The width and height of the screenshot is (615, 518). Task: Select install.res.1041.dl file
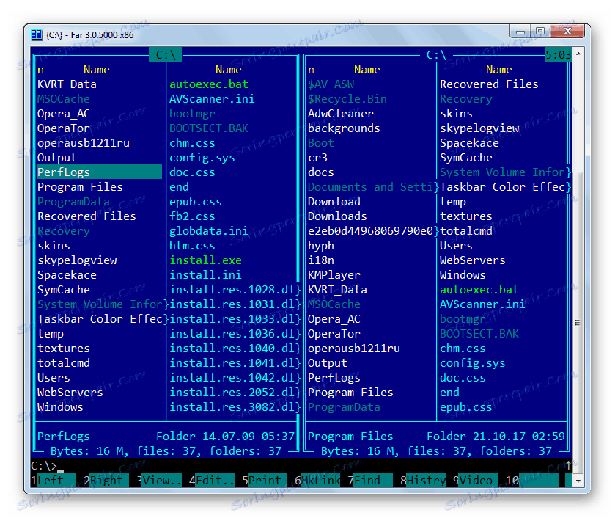(x=232, y=363)
